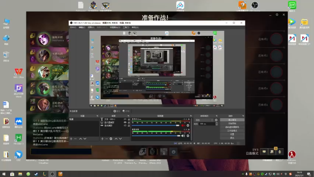Toggle visibility eye of Display Capture source
This screenshot has width=314, height=177.
[125, 122]
